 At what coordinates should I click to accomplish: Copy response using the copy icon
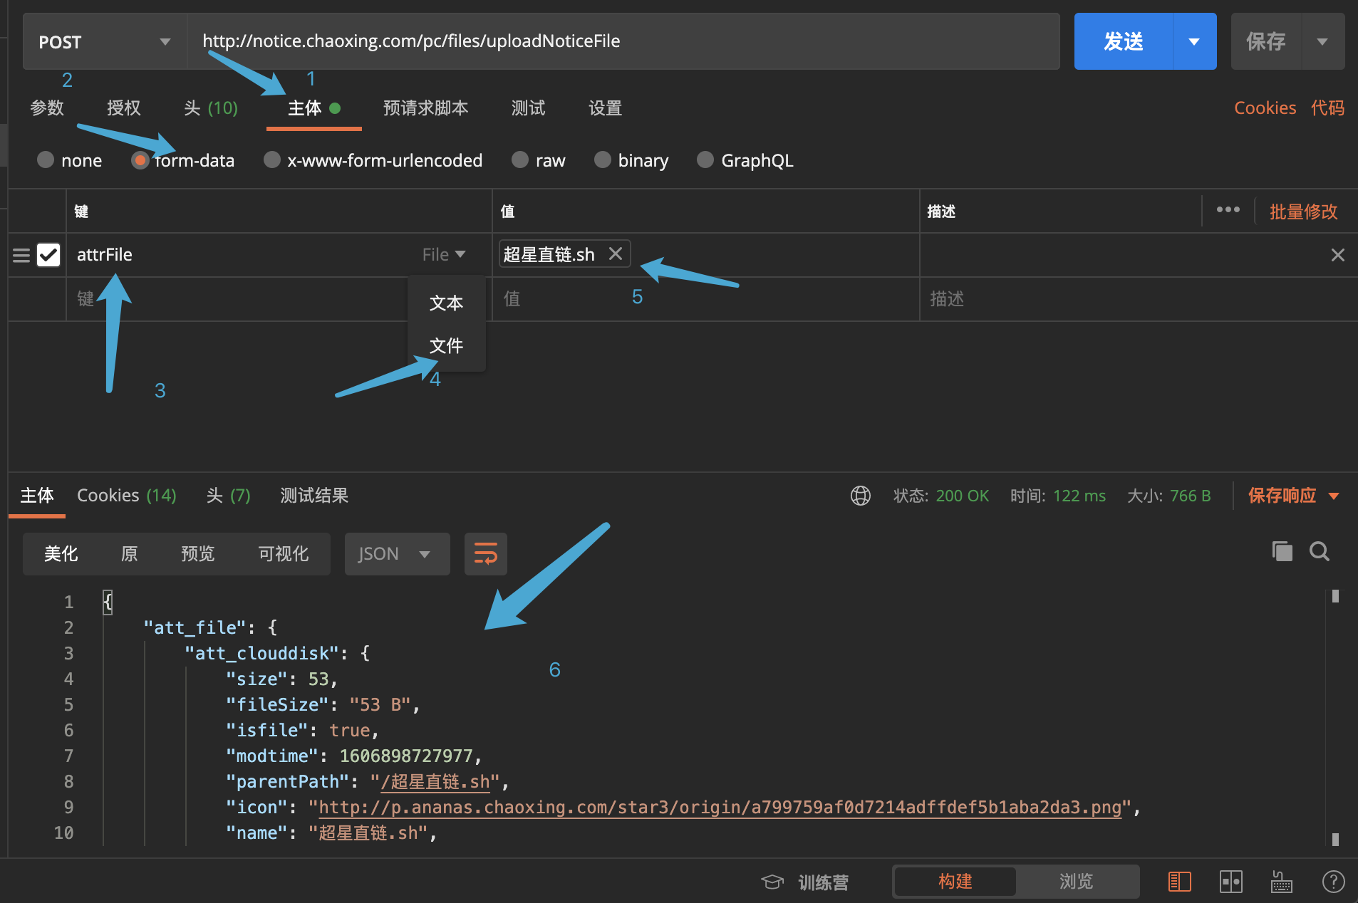click(x=1282, y=551)
